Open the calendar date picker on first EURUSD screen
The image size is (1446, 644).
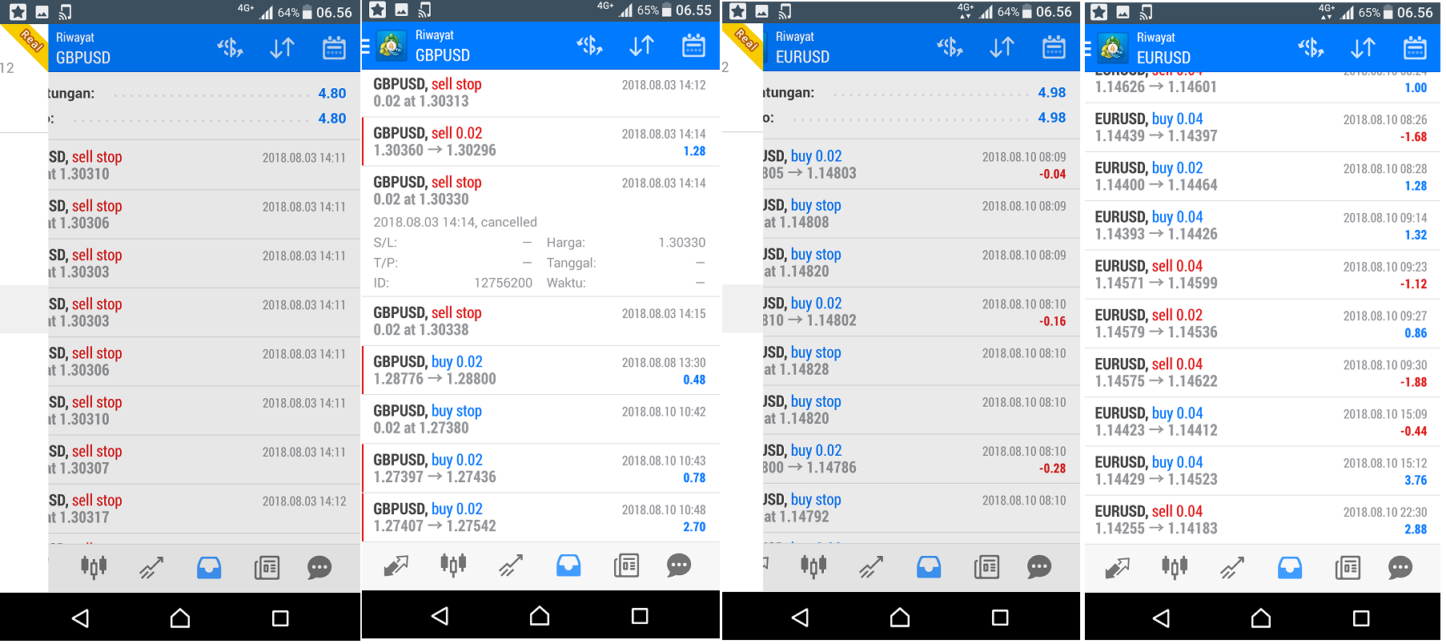(x=1054, y=47)
